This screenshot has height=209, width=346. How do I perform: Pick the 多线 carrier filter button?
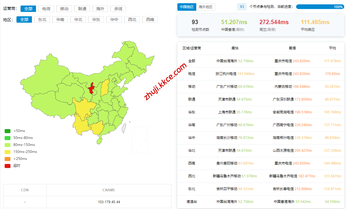click(118, 9)
